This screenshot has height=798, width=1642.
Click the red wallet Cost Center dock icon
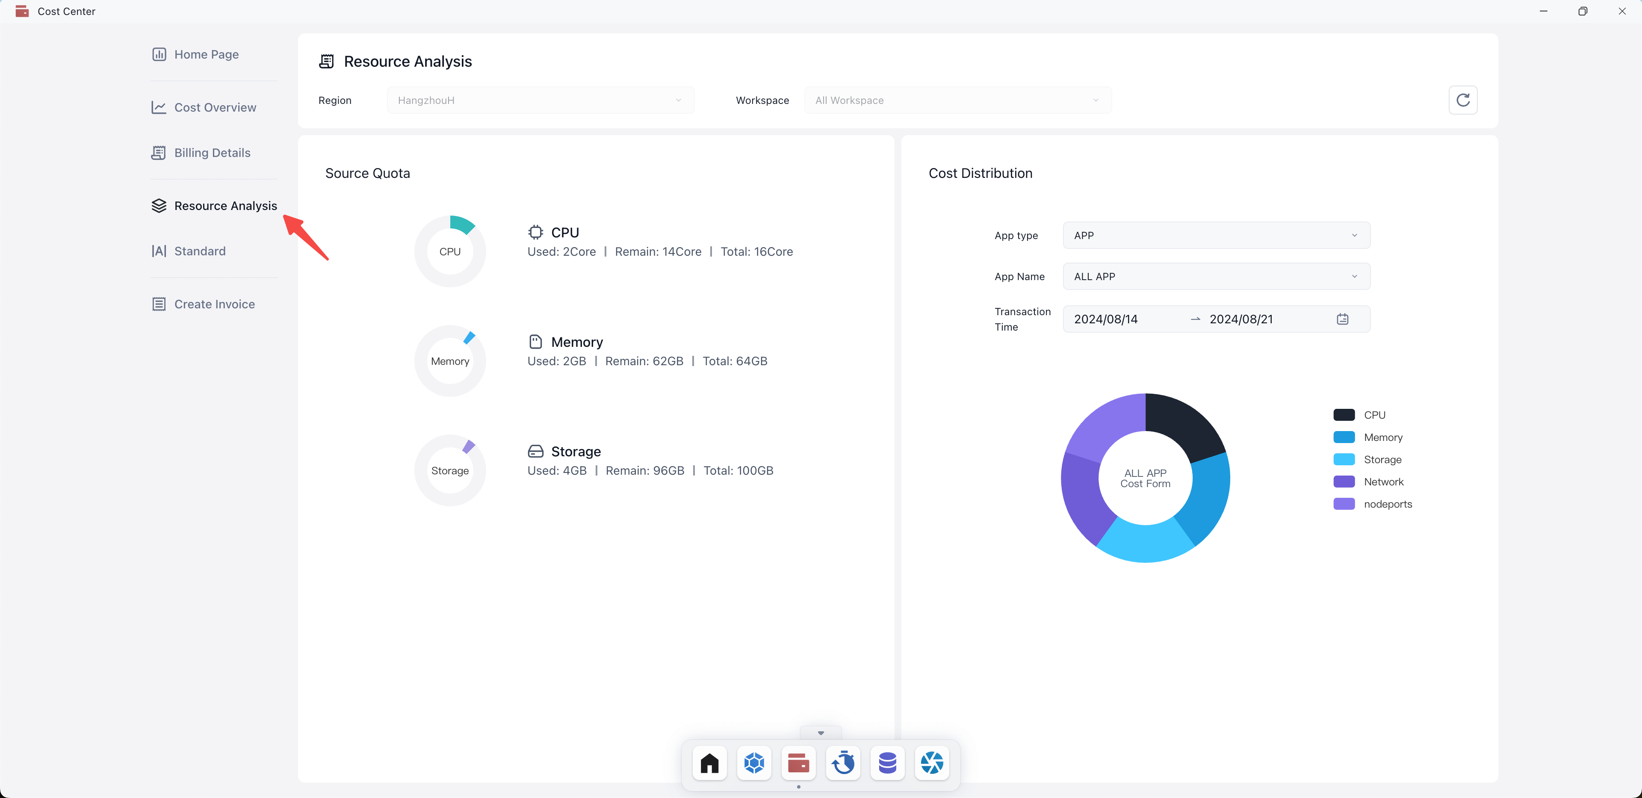coord(798,763)
